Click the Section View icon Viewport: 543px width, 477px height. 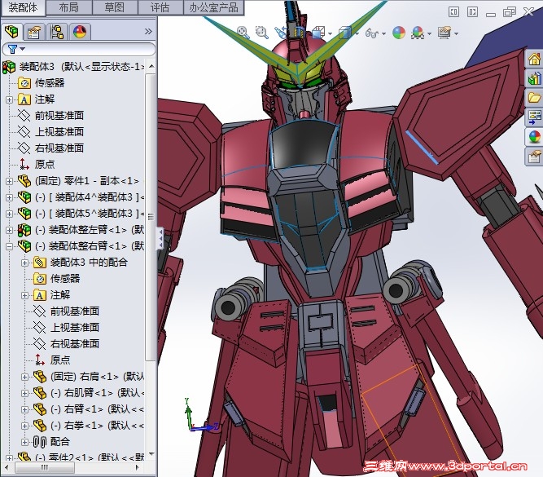300,33
